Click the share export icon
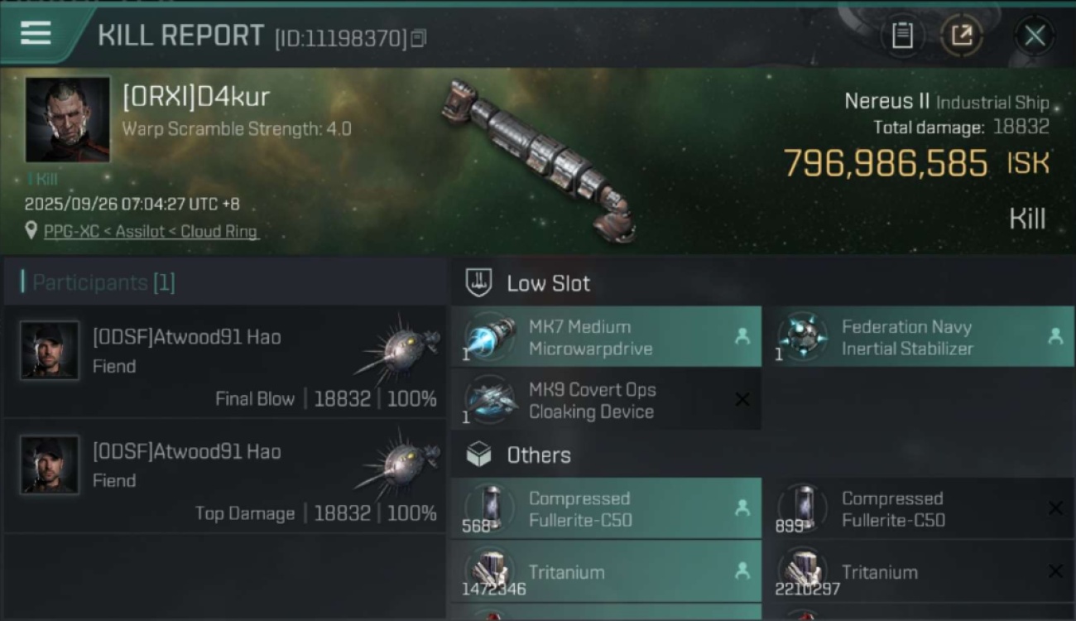Viewport: 1076px width, 621px height. (962, 36)
